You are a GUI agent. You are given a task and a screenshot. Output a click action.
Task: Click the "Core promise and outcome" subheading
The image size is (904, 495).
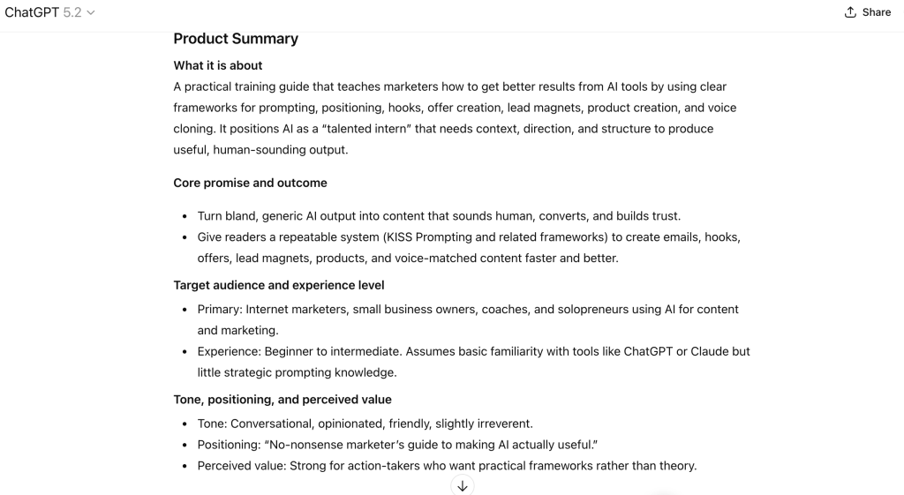pyautogui.click(x=250, y=183)
